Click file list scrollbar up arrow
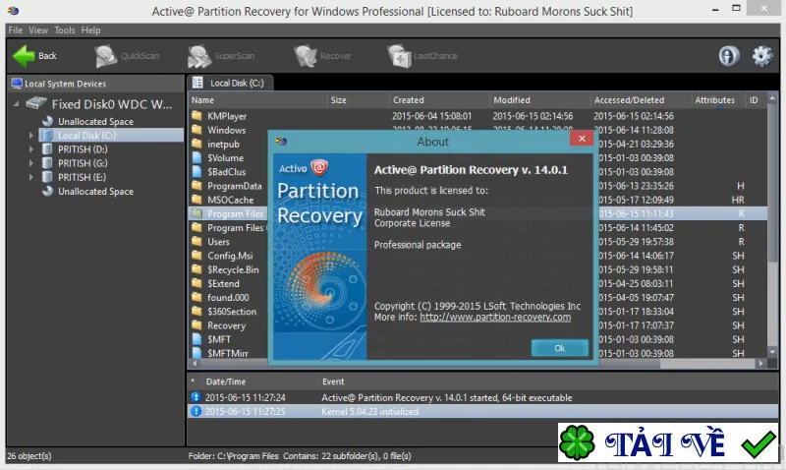Screen dimensions: 786x470 [x=772, y=98]
